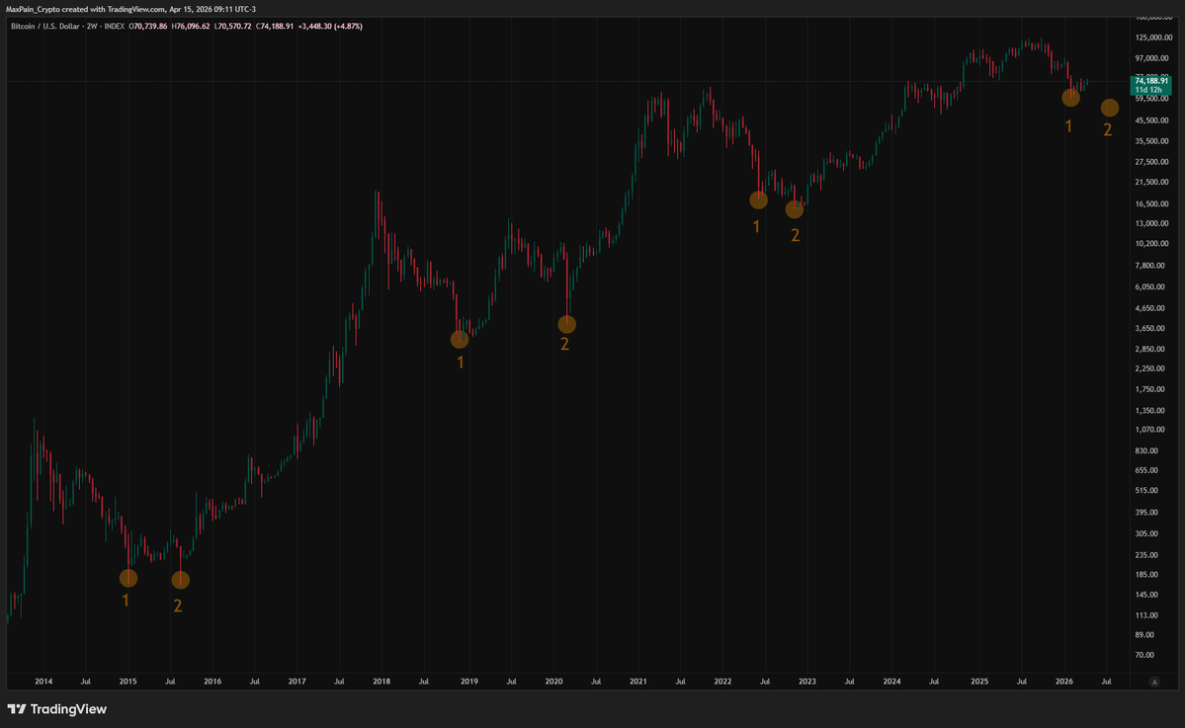Select projected orange circle above Jul 2026

point(1110,108)
